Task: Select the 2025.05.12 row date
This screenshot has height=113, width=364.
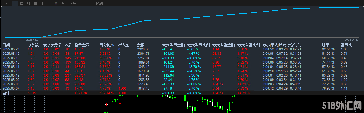Action: pyautogui.click(x=11, y=75)
